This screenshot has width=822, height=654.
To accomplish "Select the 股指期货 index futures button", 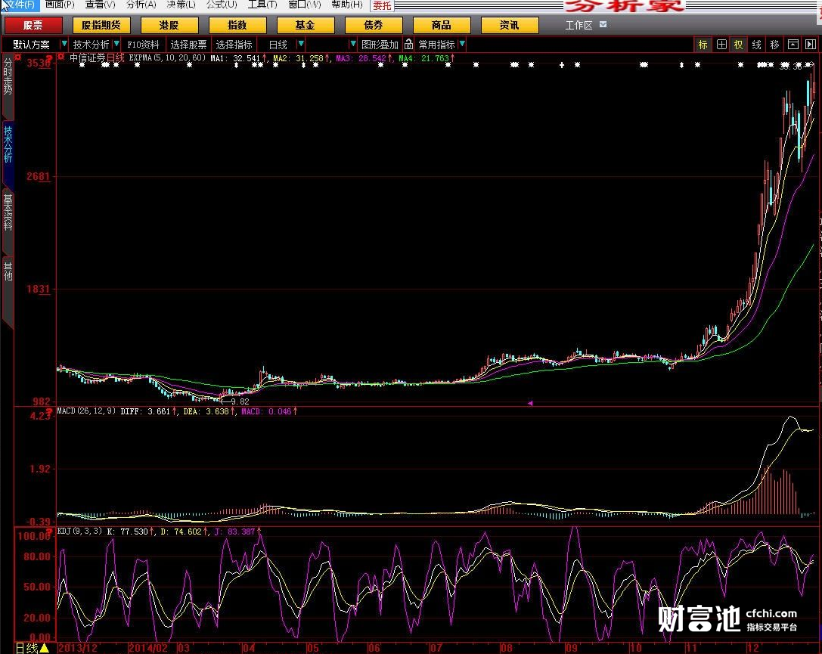I will tap(101, 25).
